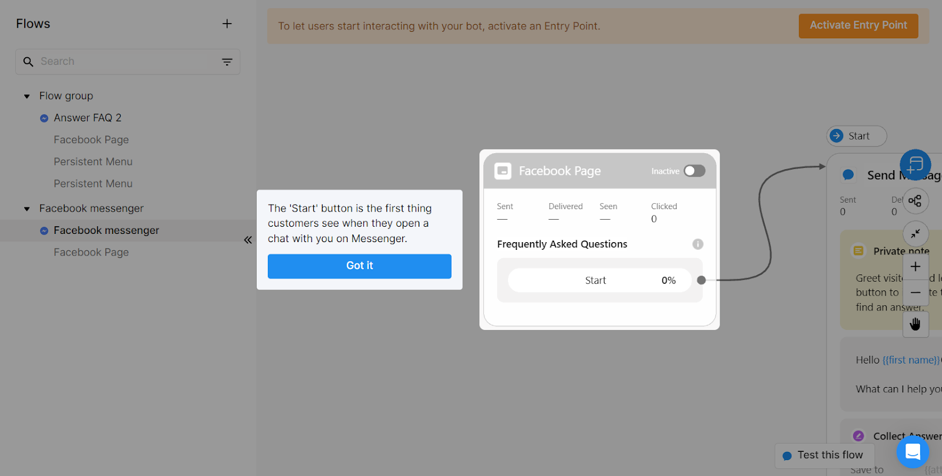Click the Test this flow button
This screenshot has width=942, height=476.
pos(824,455)
